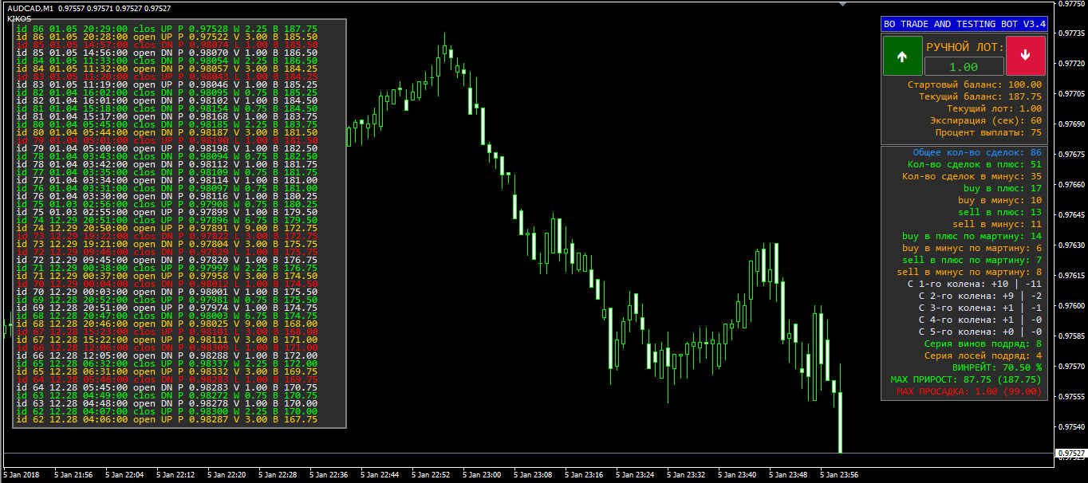The image size is (1088, 483).
Task: Click the bottom log row id 62 04:06:00
Action: [x=167, y=419]
